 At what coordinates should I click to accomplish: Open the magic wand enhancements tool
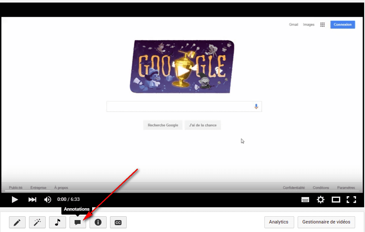coord(37,222)
